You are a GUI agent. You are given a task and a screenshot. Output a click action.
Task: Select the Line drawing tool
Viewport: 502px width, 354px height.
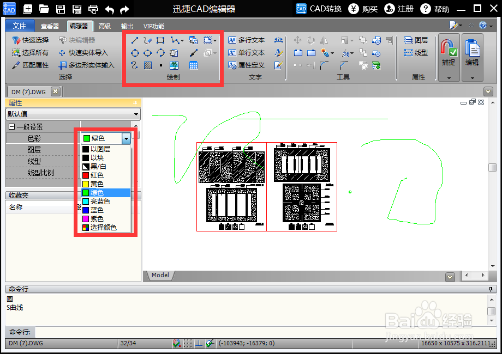pos(135,40)
